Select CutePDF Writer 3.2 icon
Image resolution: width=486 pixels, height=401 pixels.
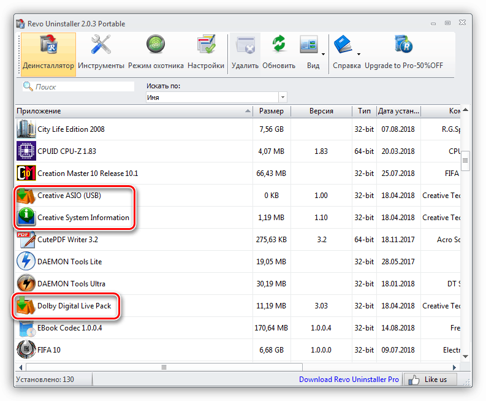pos(26,239)
